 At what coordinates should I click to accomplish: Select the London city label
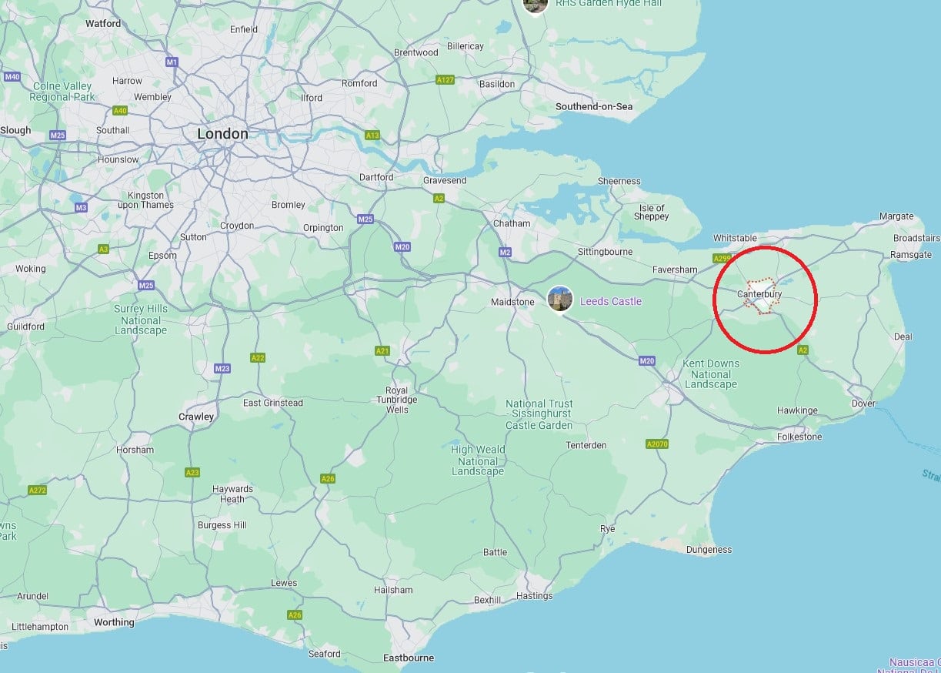(x=222, y=134)
